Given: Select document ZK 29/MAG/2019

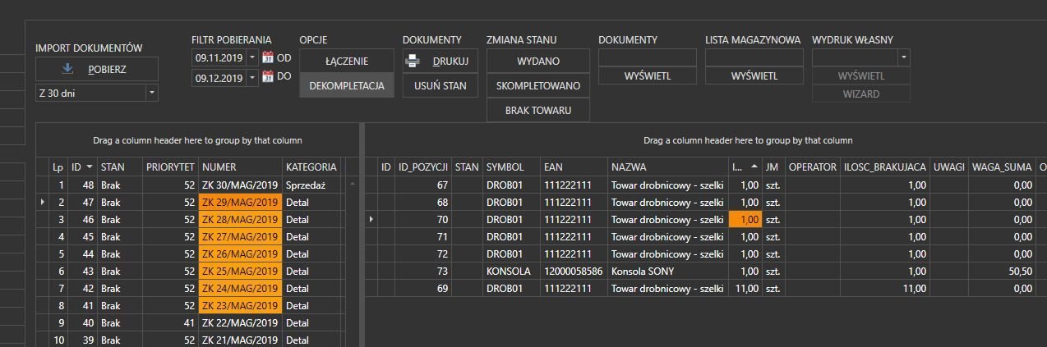Looking at the screenshot, I should coord(240,202).
